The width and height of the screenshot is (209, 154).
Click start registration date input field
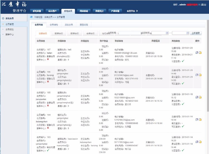point(160,33)
